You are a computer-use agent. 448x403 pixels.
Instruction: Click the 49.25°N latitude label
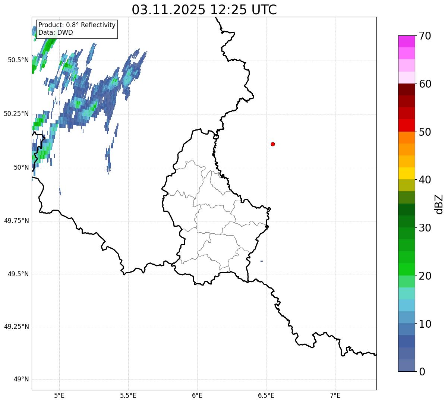tap(16, 327)
